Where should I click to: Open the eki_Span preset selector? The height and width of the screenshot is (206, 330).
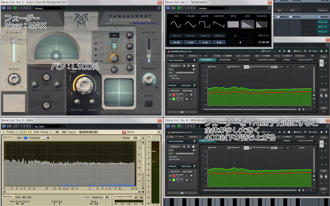click(47, 126)
